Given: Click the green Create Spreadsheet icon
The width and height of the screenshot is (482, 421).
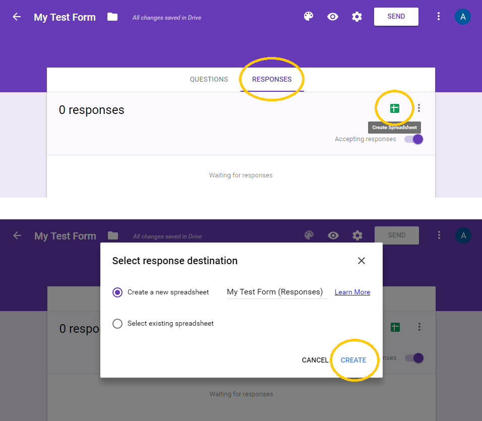Looking at the screenshot, I should click(x=394, y=108).
